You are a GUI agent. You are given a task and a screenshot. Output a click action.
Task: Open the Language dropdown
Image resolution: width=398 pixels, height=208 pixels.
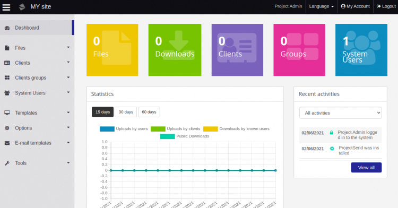322,6
